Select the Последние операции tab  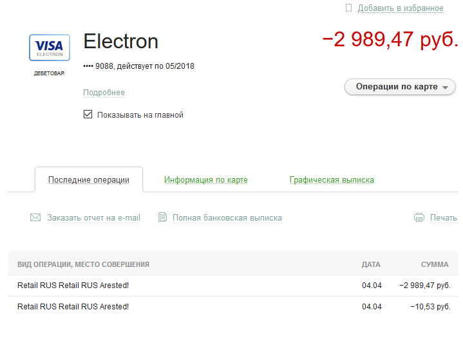89,180
